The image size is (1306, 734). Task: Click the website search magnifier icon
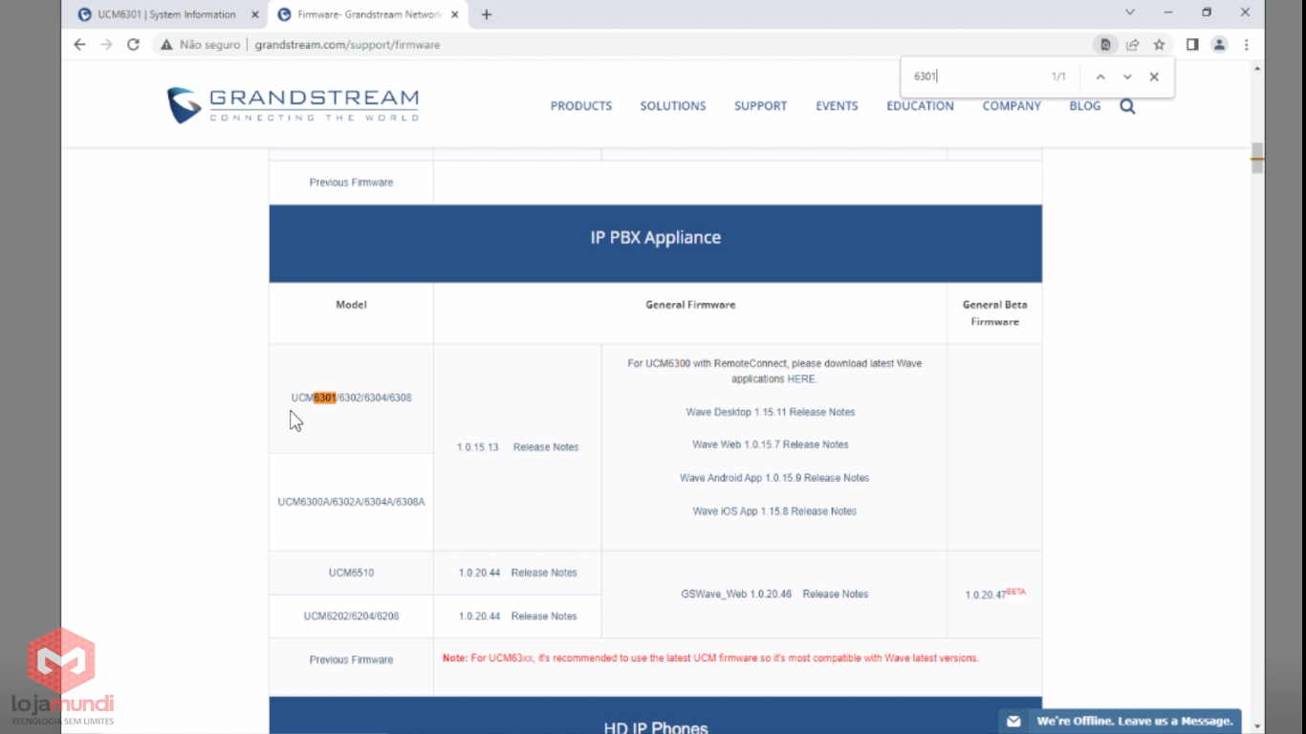1127,106
